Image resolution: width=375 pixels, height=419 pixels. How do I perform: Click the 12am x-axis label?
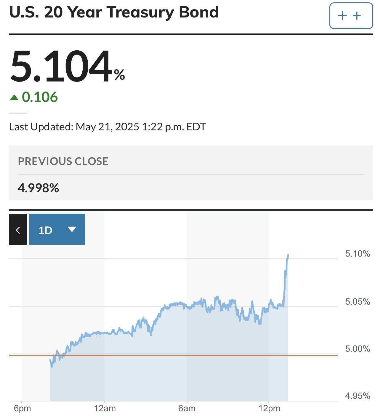coord(105,408)
